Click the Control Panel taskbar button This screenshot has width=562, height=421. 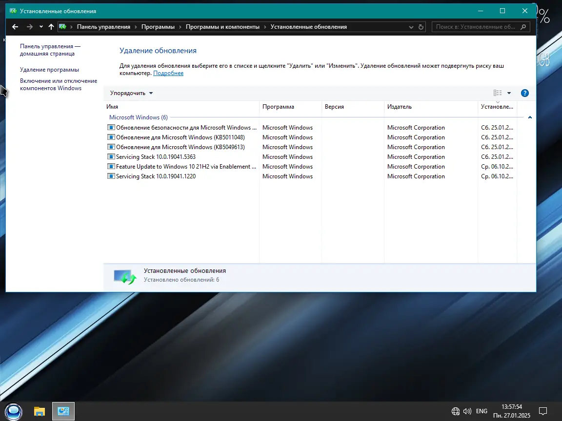[x=63, y=411]
